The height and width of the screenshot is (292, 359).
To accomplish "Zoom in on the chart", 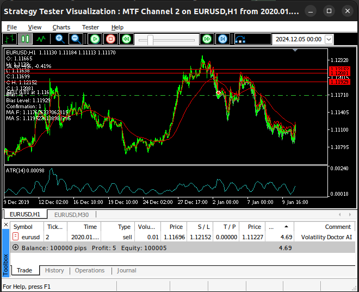I will click(60, 39).
